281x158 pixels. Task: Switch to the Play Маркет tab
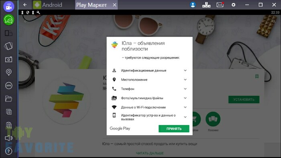point(92,5)
